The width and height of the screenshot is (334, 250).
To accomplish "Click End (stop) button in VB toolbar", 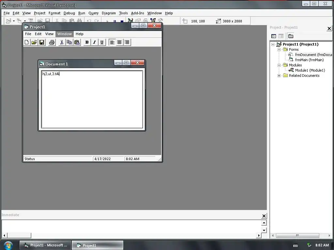I will coord(122,21).
